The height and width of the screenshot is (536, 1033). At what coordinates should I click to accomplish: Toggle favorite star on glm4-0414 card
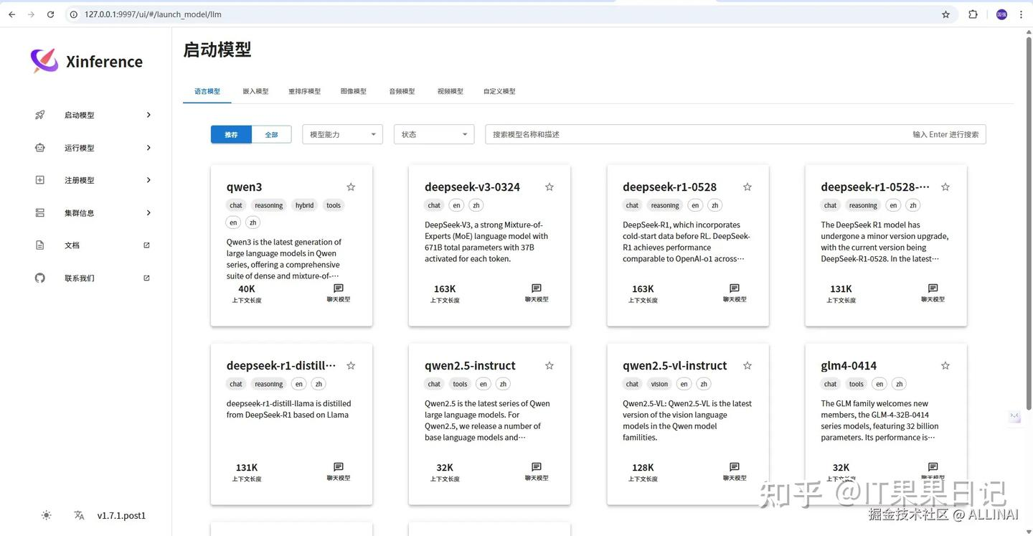pos(945,365)
